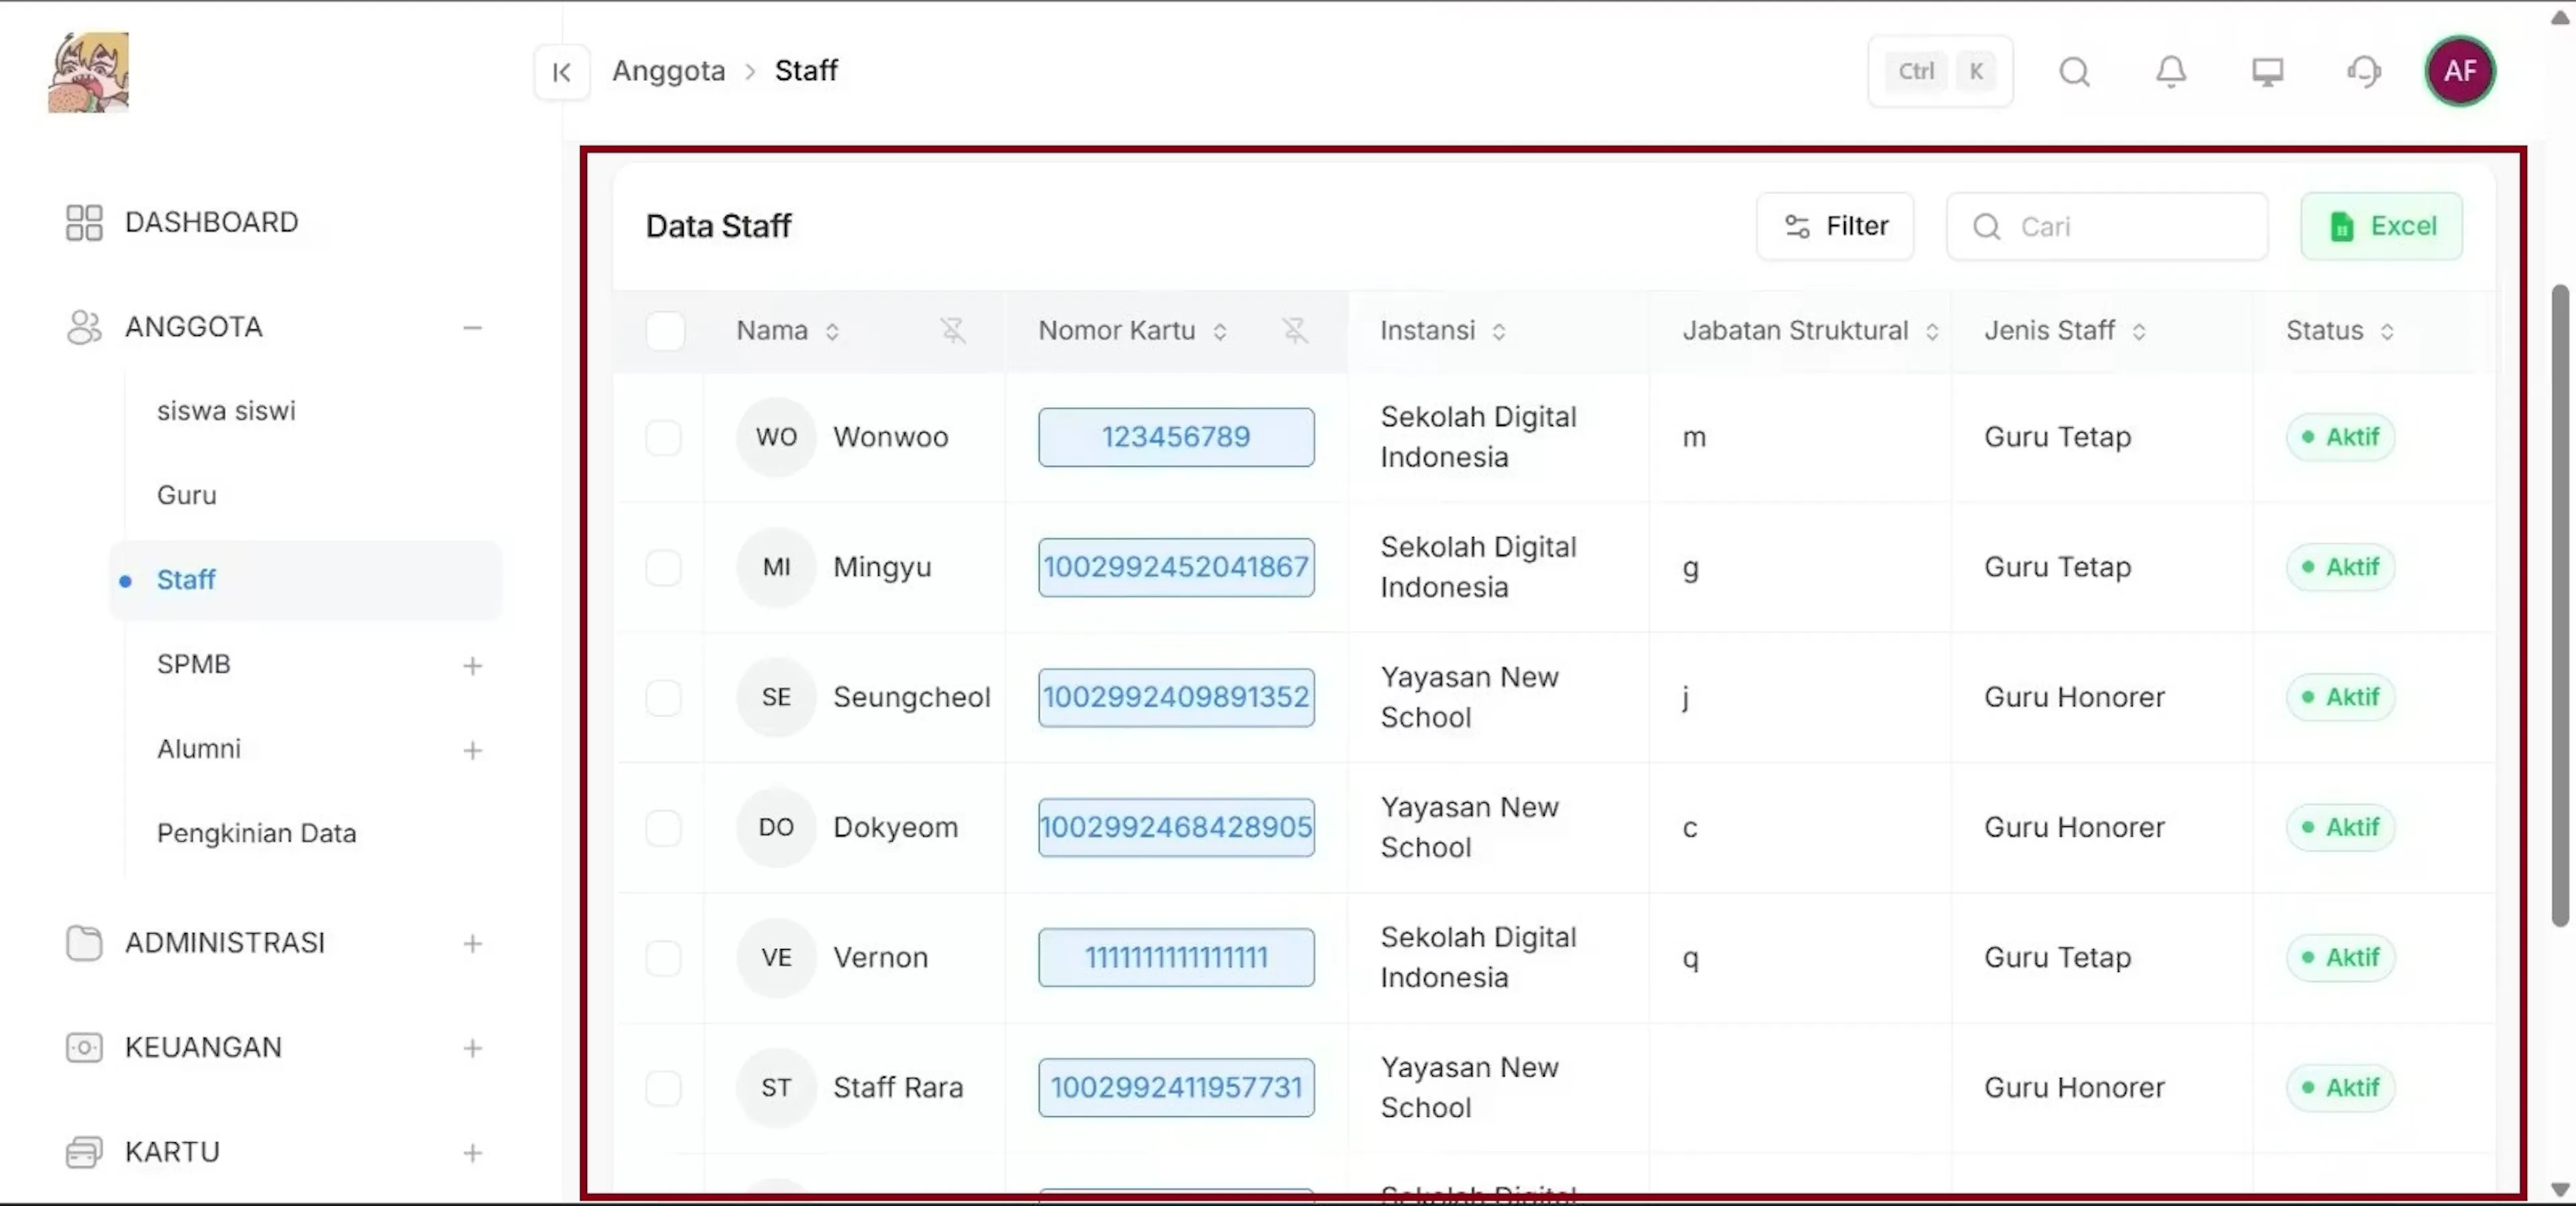Select the Staff Rara row checkbox
This screenshot has width=2576, height=1206.
(663, 1088)
